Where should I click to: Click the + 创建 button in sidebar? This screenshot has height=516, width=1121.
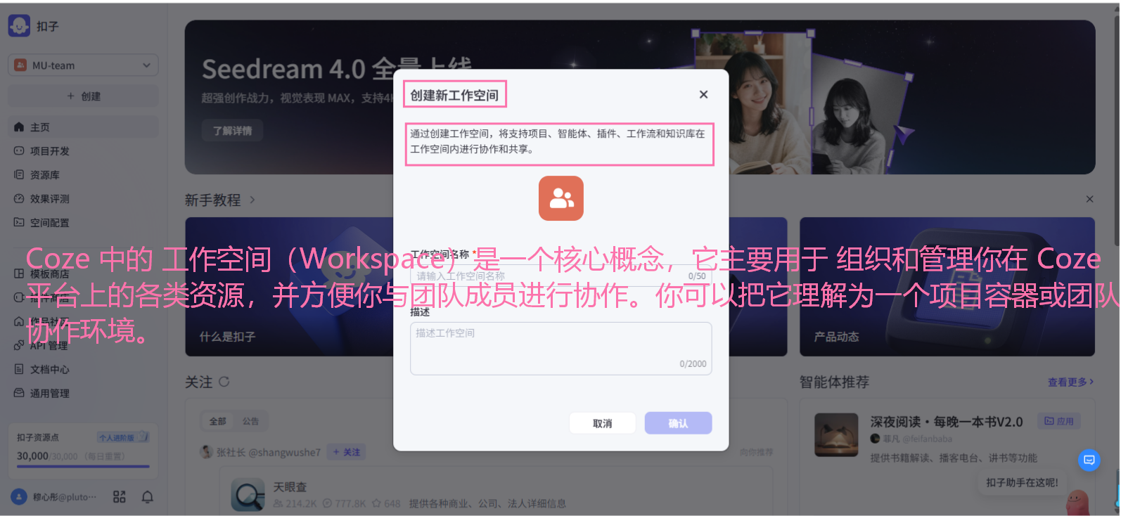click(x=83, y=96)
